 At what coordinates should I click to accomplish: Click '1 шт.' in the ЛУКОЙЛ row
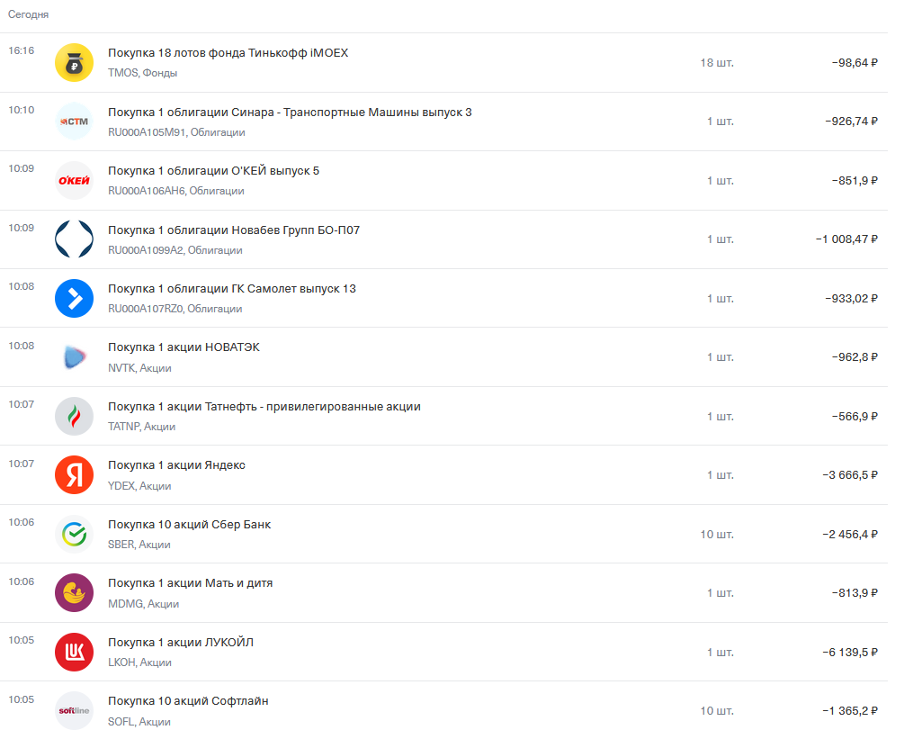tap(721, 652)
